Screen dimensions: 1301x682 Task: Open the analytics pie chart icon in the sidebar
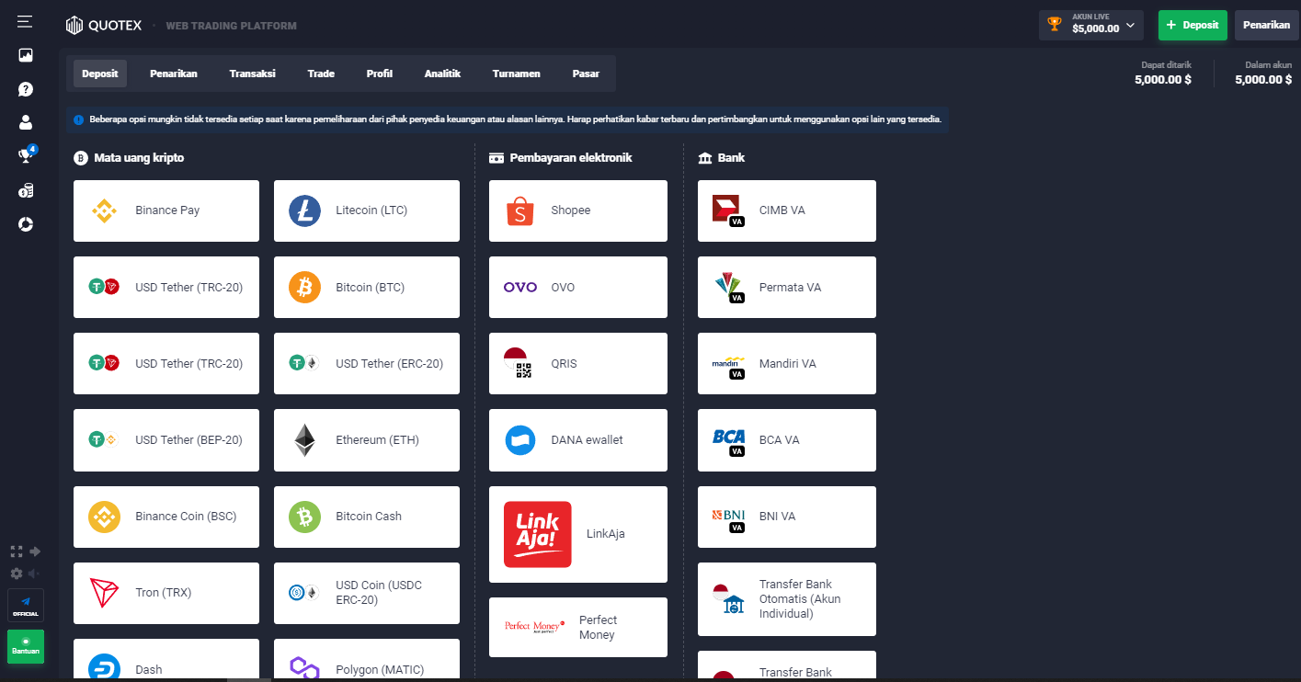coord(26,224)
